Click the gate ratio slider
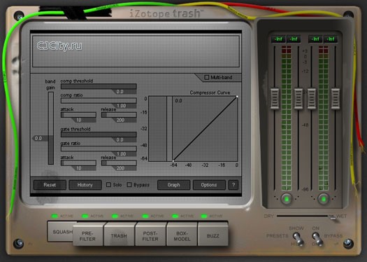 coord(99,149)
